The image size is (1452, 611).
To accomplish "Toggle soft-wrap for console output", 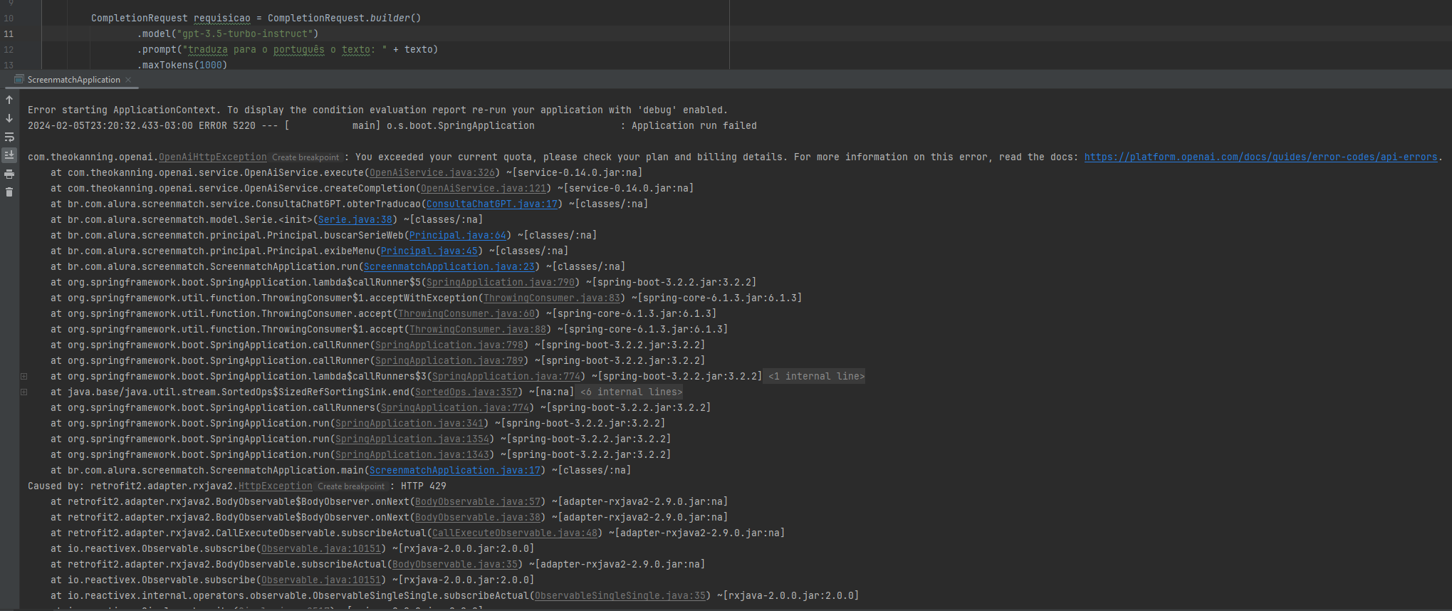I will point(9,137).
